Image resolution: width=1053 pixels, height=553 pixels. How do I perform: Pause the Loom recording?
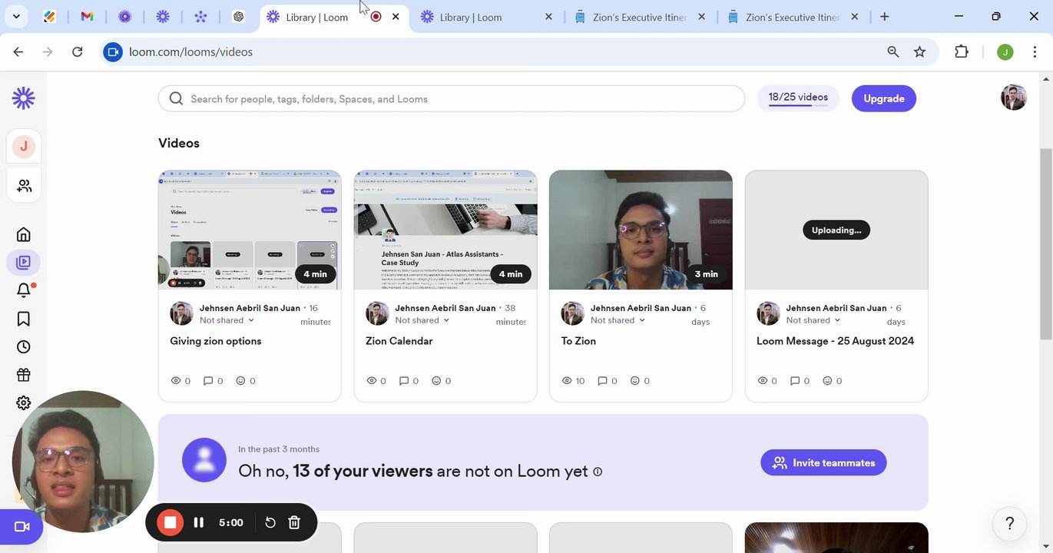click(199, 522)
